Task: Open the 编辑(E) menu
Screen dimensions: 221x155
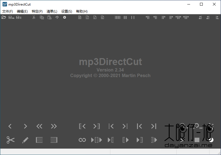Action: point(22,11)
